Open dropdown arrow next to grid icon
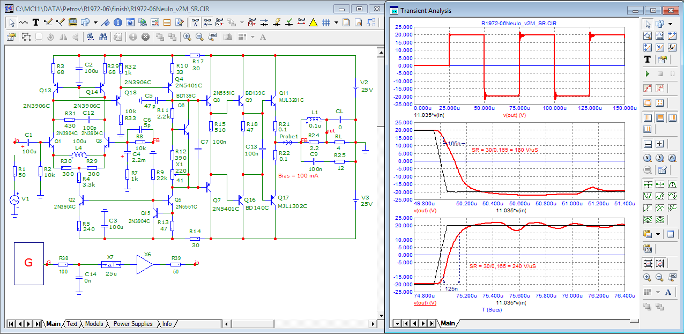684x334 pixels. (x=336, y=23)
